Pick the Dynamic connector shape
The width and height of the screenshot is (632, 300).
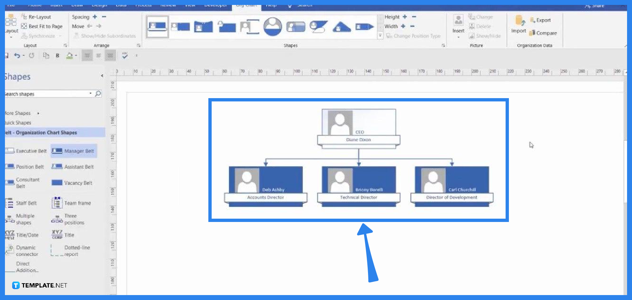click(x=26, y=251)
